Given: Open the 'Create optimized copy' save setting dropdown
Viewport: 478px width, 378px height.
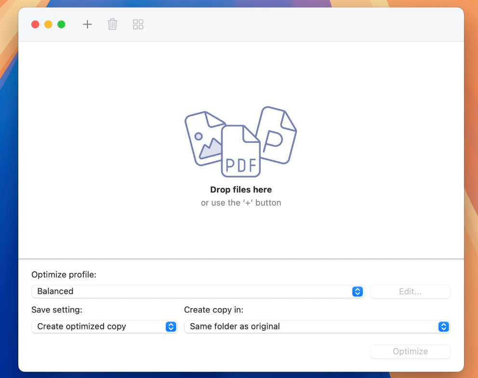Looking at the screenshot, I should click(x=104, y=327).
